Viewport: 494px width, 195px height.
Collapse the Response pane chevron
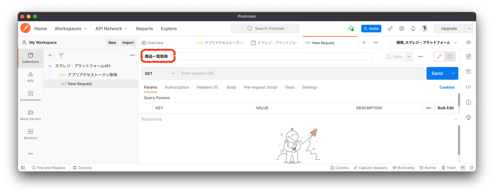pos(456,119)
